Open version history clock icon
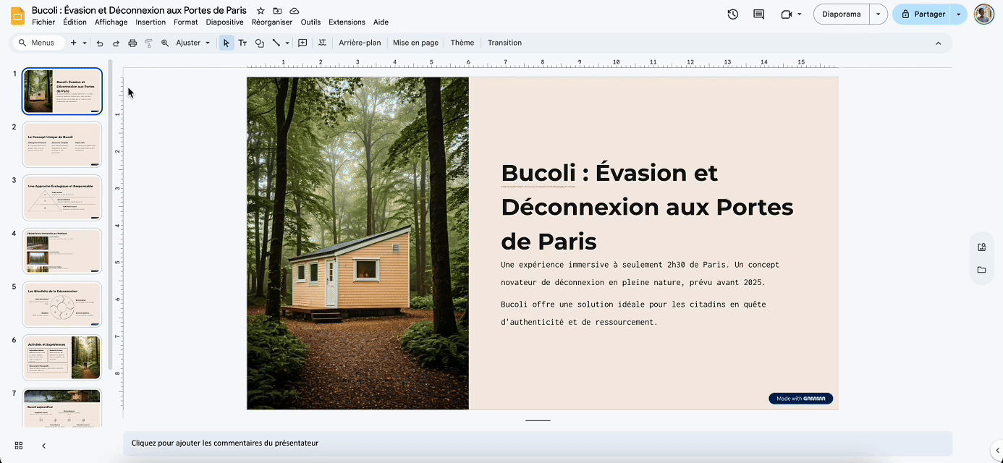Screen dimensions: 1003x463 [x=733, y=14]
